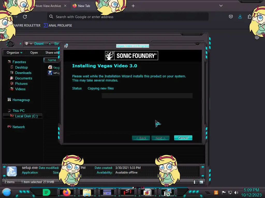Select Pictures in the Explorer sidebar
This screenshot has width=265, height=198.
pos(21,84)
